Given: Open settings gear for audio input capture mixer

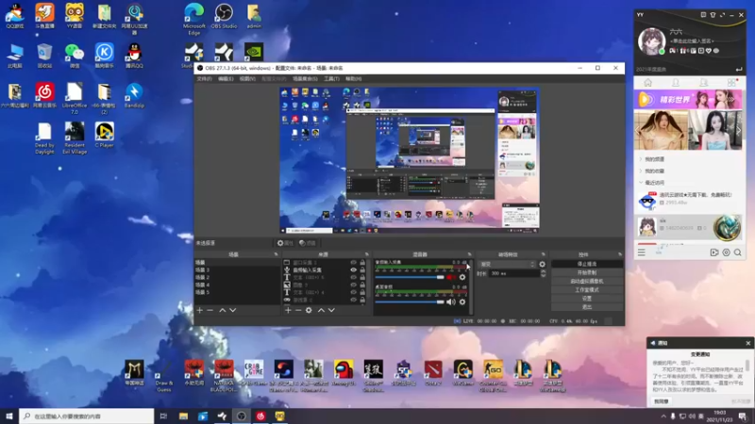Looking at the screenshot, I should (462, 277).
